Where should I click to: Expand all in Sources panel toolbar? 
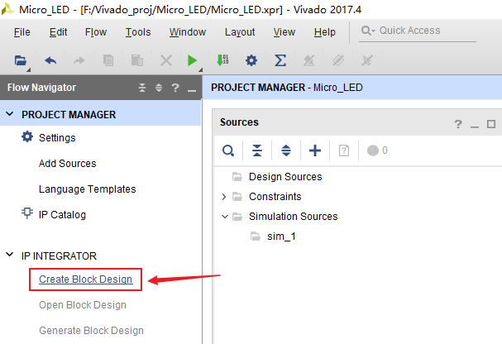tap(286, 150)
